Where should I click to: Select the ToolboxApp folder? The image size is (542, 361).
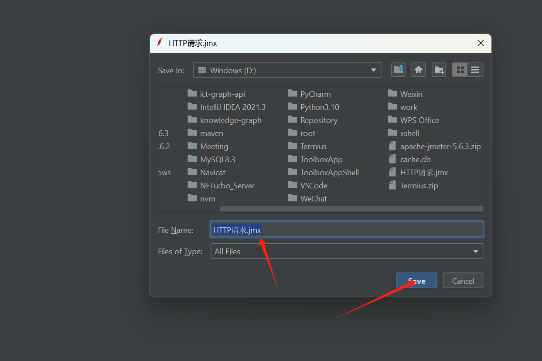point(315,159)
